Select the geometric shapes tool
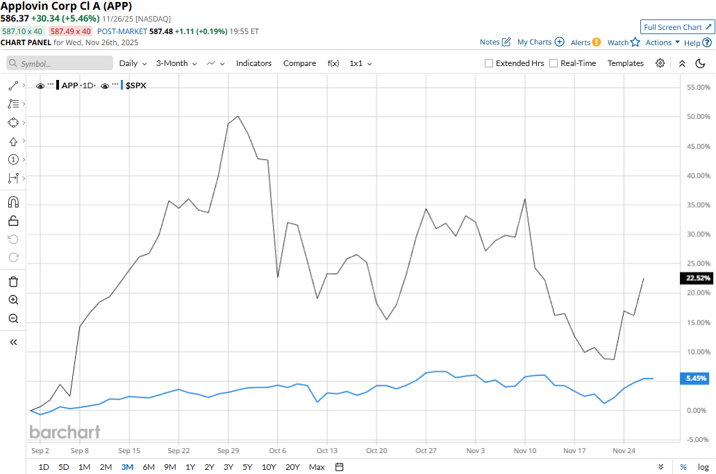Screen dimensions: 716x474 pyautogui.click(x=13, y=122)
